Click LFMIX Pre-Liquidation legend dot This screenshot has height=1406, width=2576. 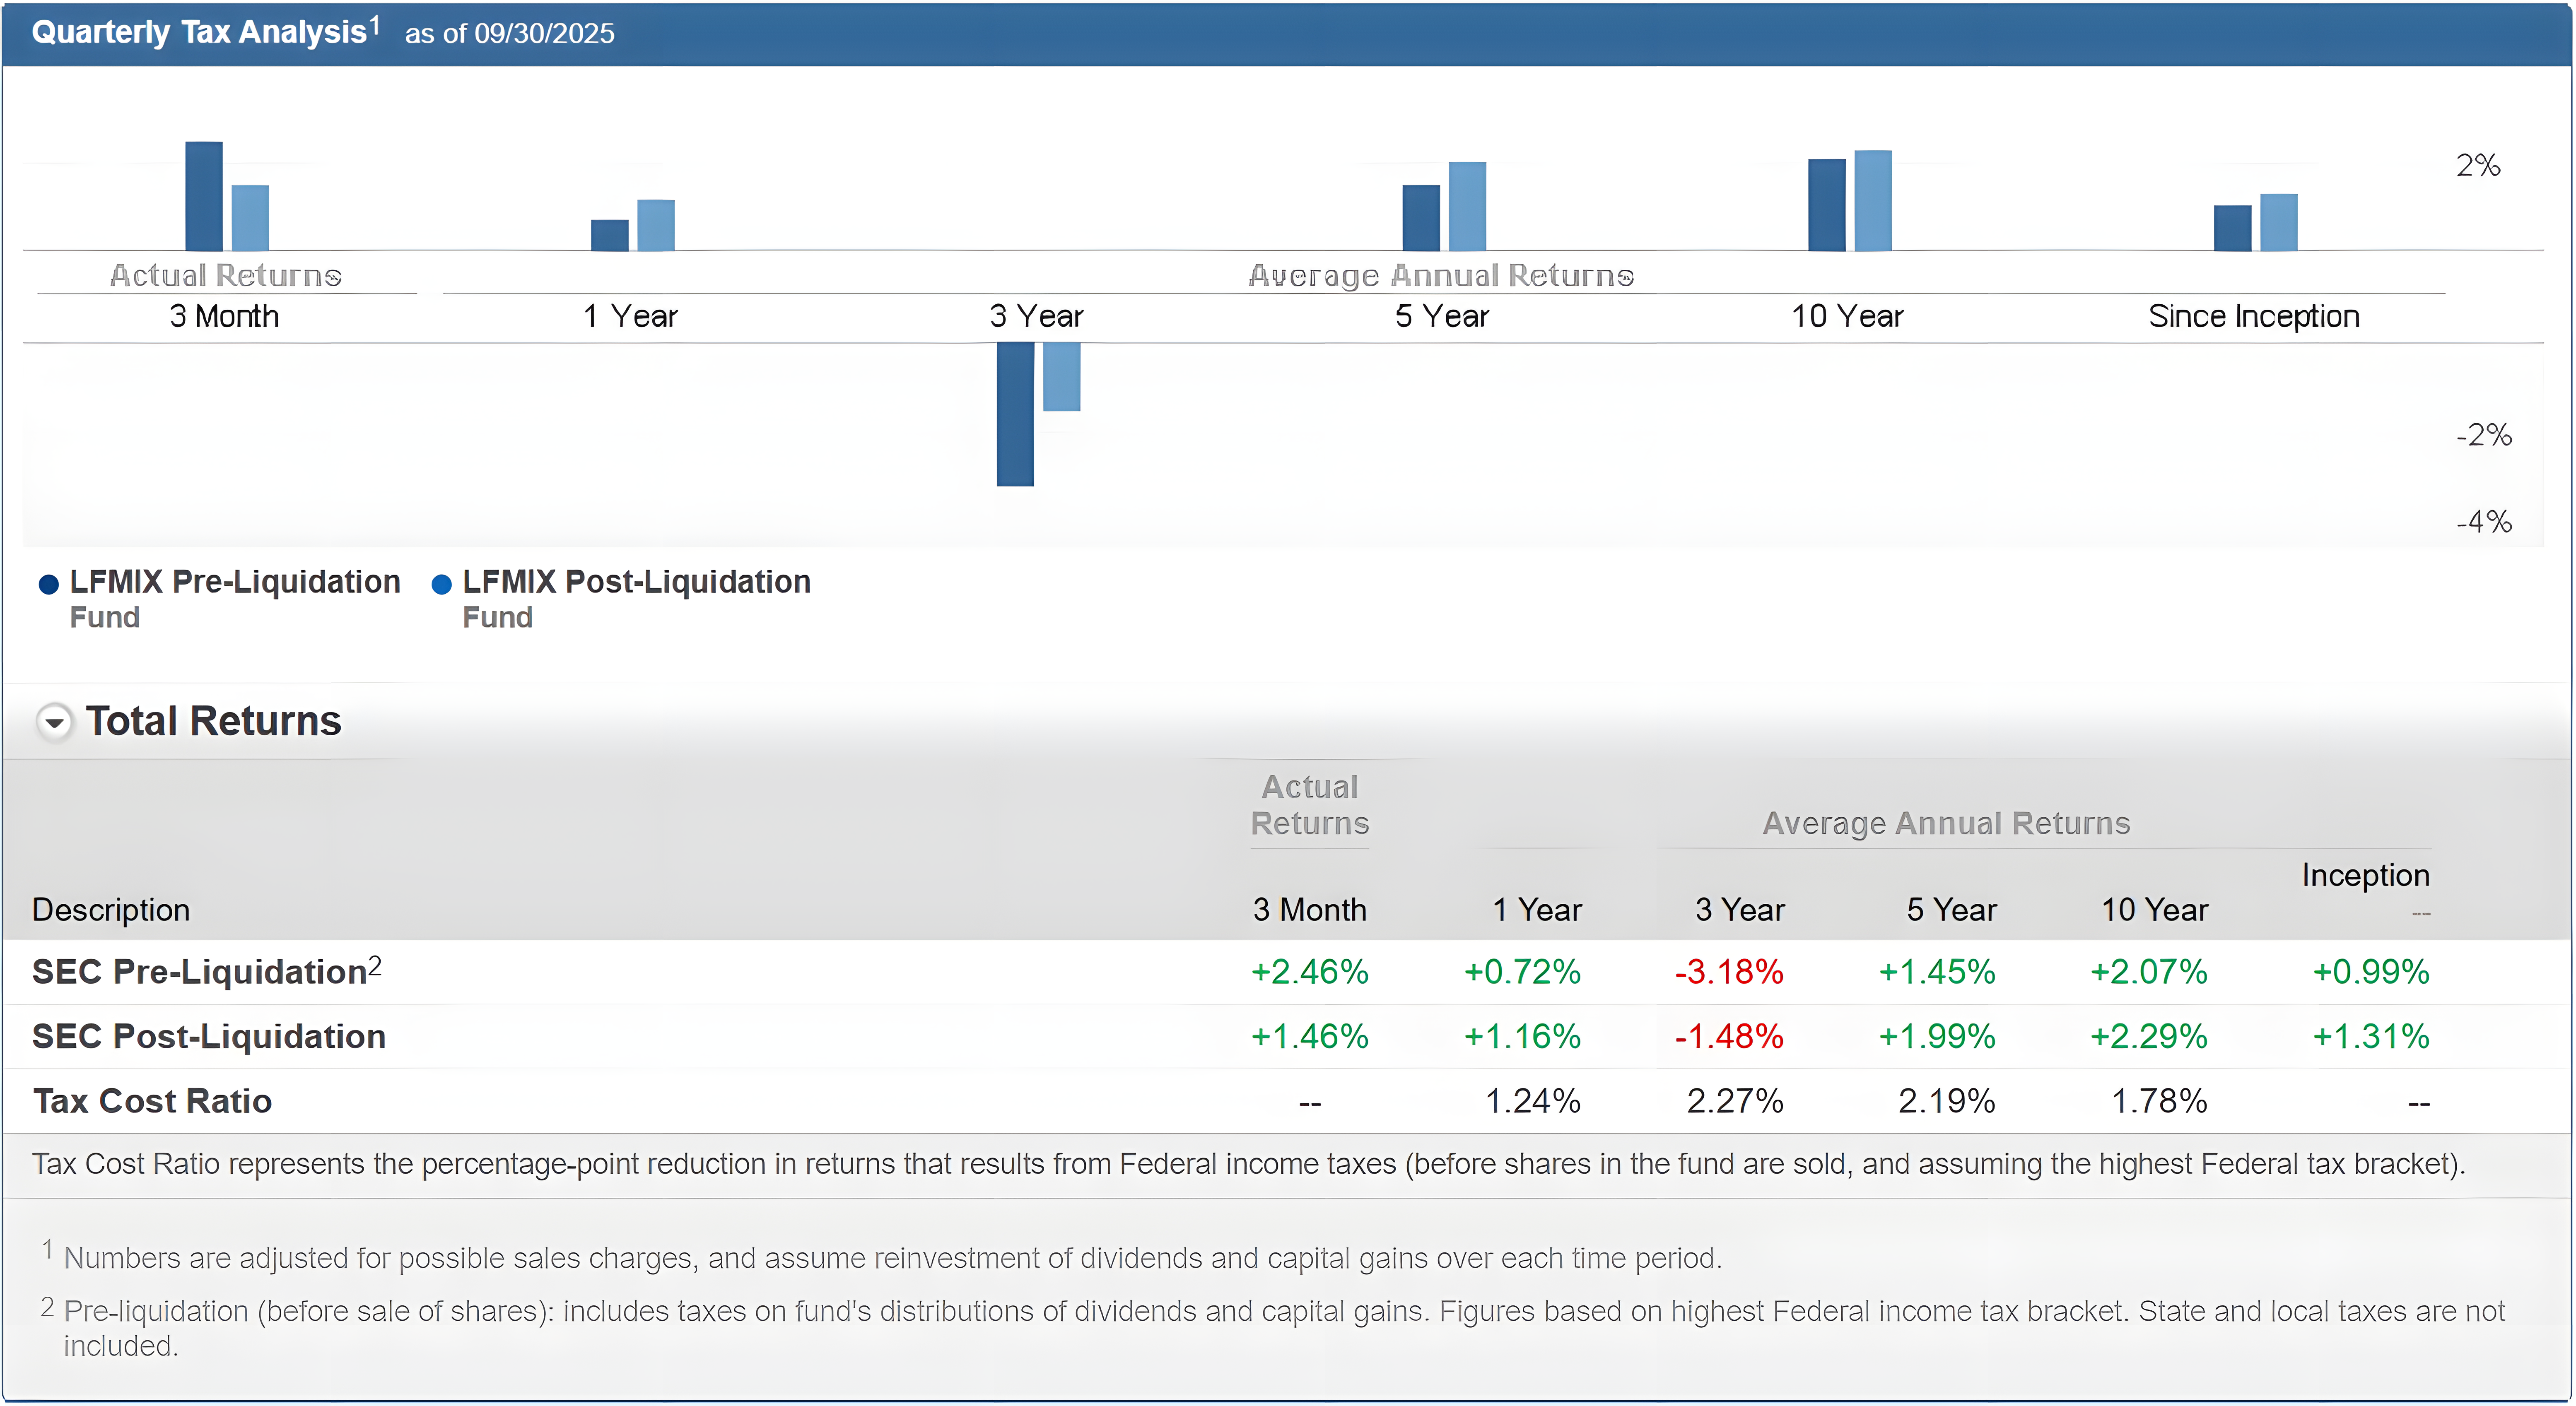[x=48, y=584]
